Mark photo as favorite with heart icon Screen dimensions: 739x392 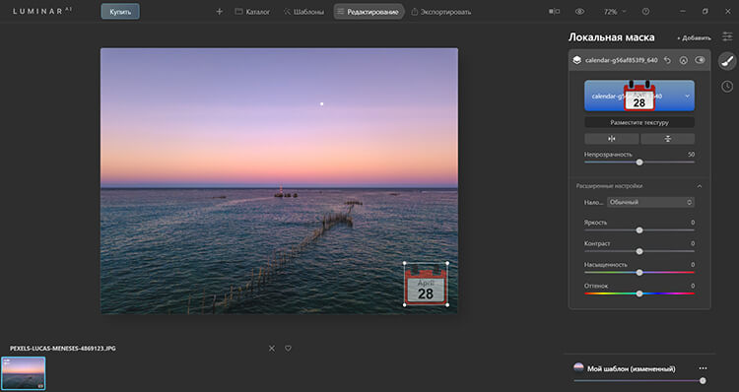click(288, 349)
